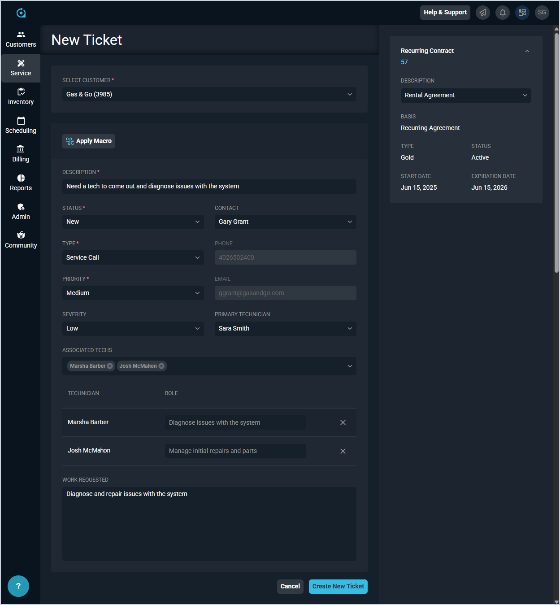Remove Josh McMahon chip from Associated Techs
This screenshot has height=605, width=560.
(161, 366)
